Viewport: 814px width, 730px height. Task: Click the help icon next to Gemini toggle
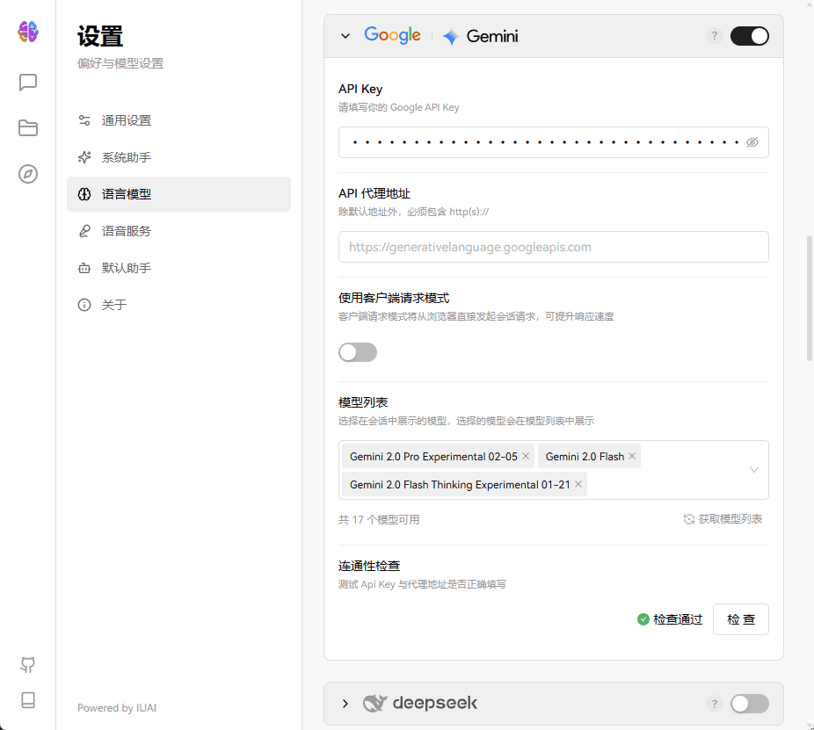point(715,36)
